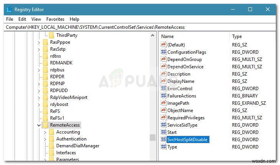Screen dimensions: 280x165
Task: Click the RDMANDK folder icon
Action: point(45,63)
